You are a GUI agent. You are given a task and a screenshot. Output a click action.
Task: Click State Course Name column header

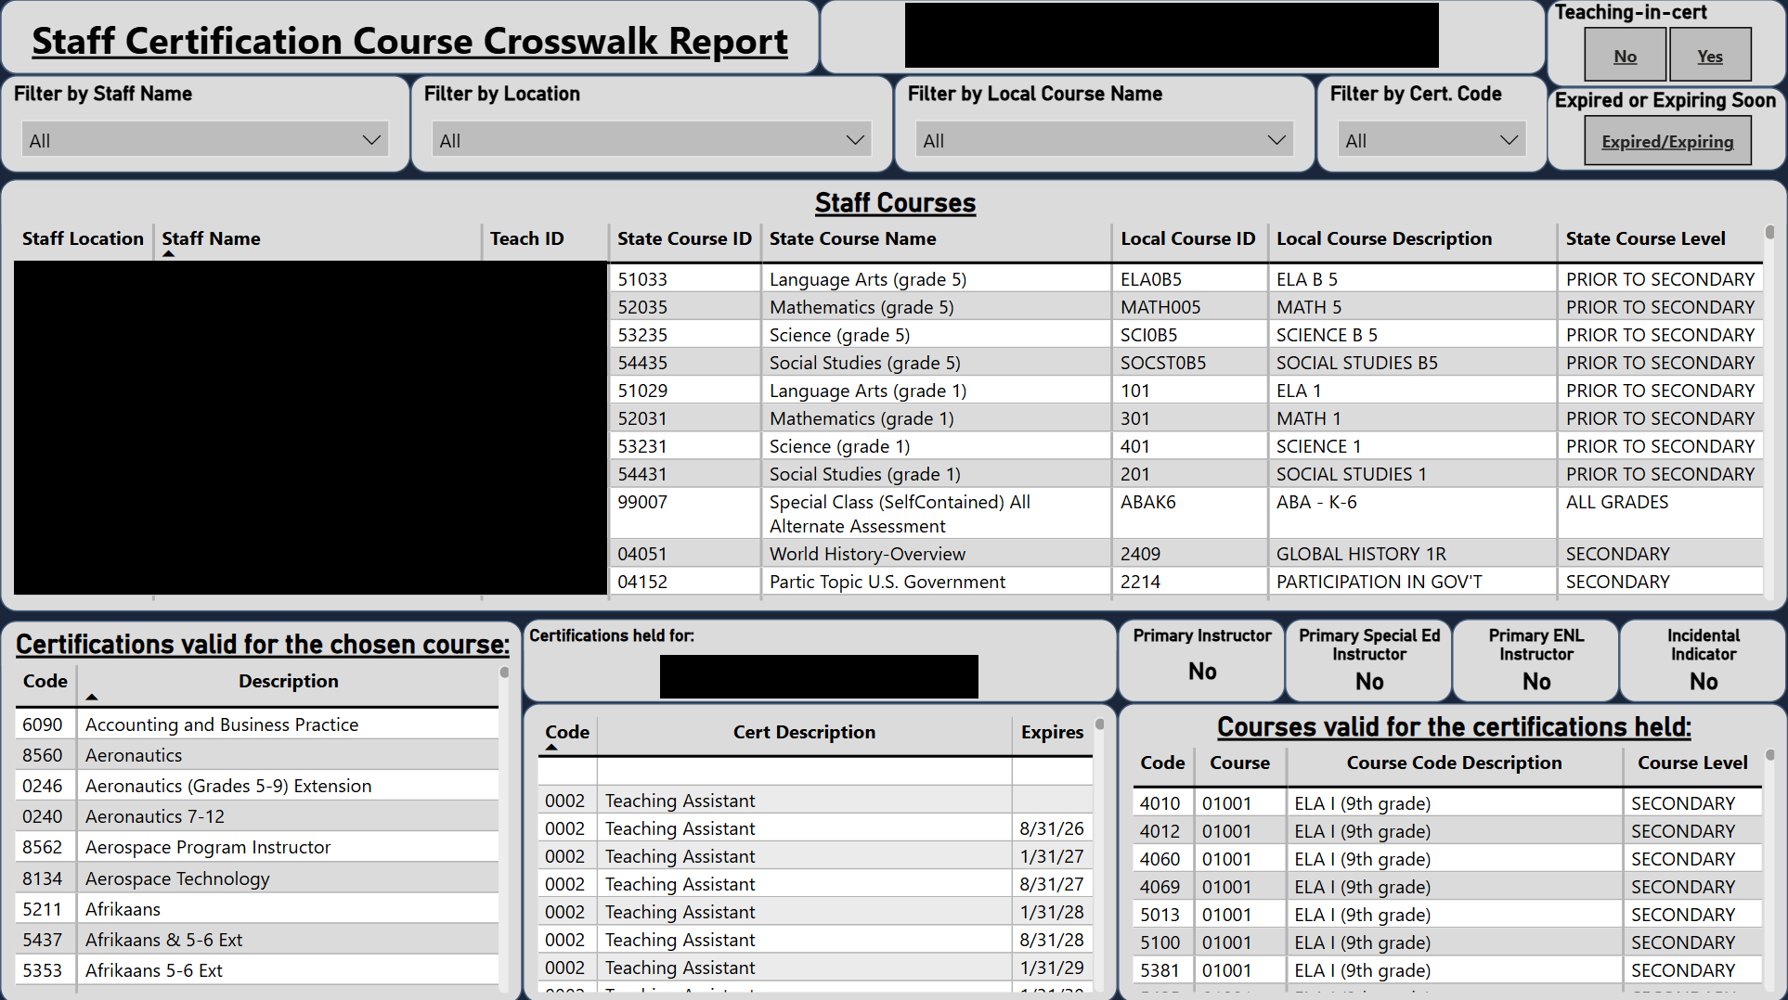coord(852,238)
